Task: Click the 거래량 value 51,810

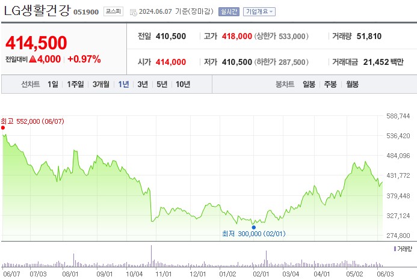Action: [x=369, y=36]
